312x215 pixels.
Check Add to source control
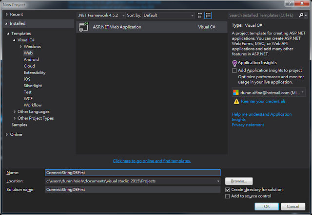tap(228, 197)
